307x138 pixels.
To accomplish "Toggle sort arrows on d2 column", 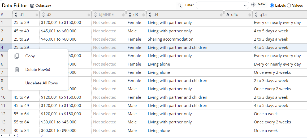I will click(89, 15).
